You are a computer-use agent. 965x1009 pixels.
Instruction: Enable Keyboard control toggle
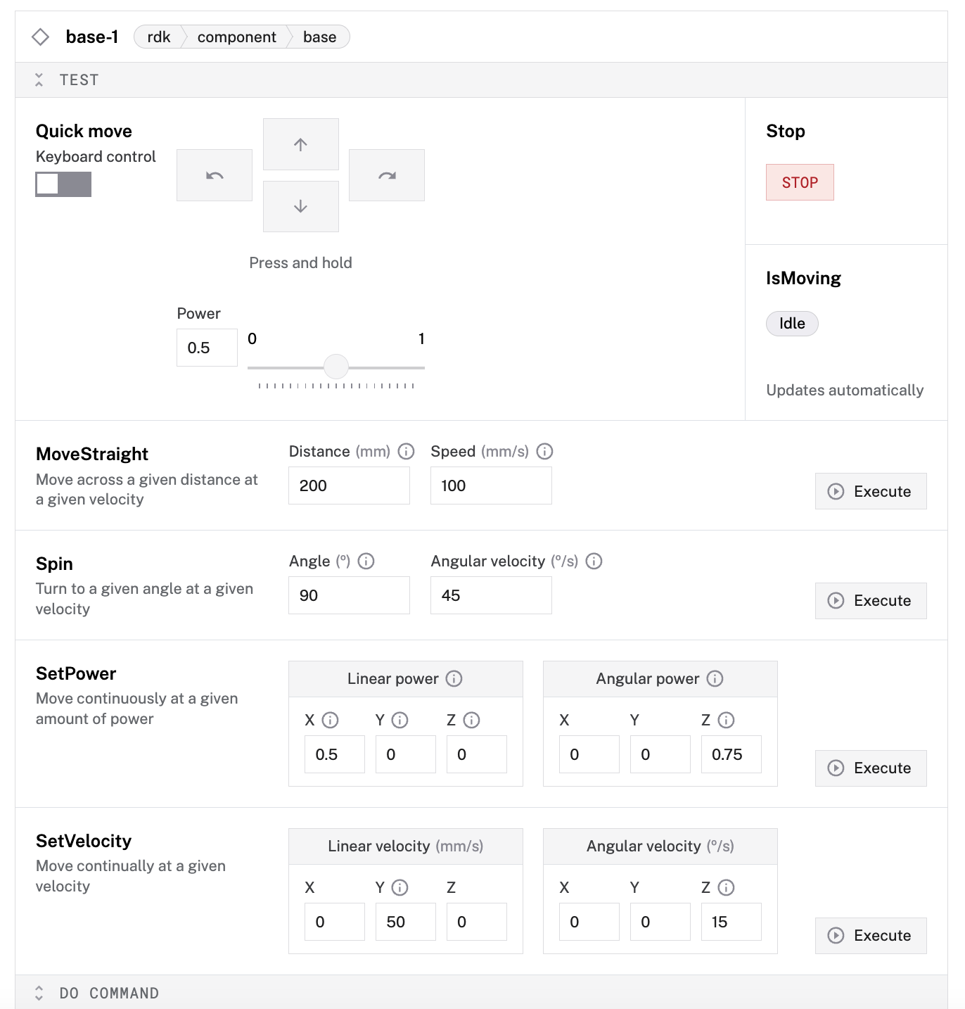pos(63,184)
